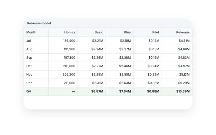Select homes value 186,400

[x=69, y=41]
